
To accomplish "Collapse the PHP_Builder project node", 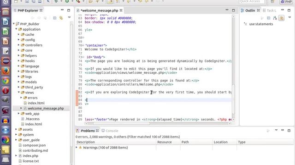I will coord(14,24).
